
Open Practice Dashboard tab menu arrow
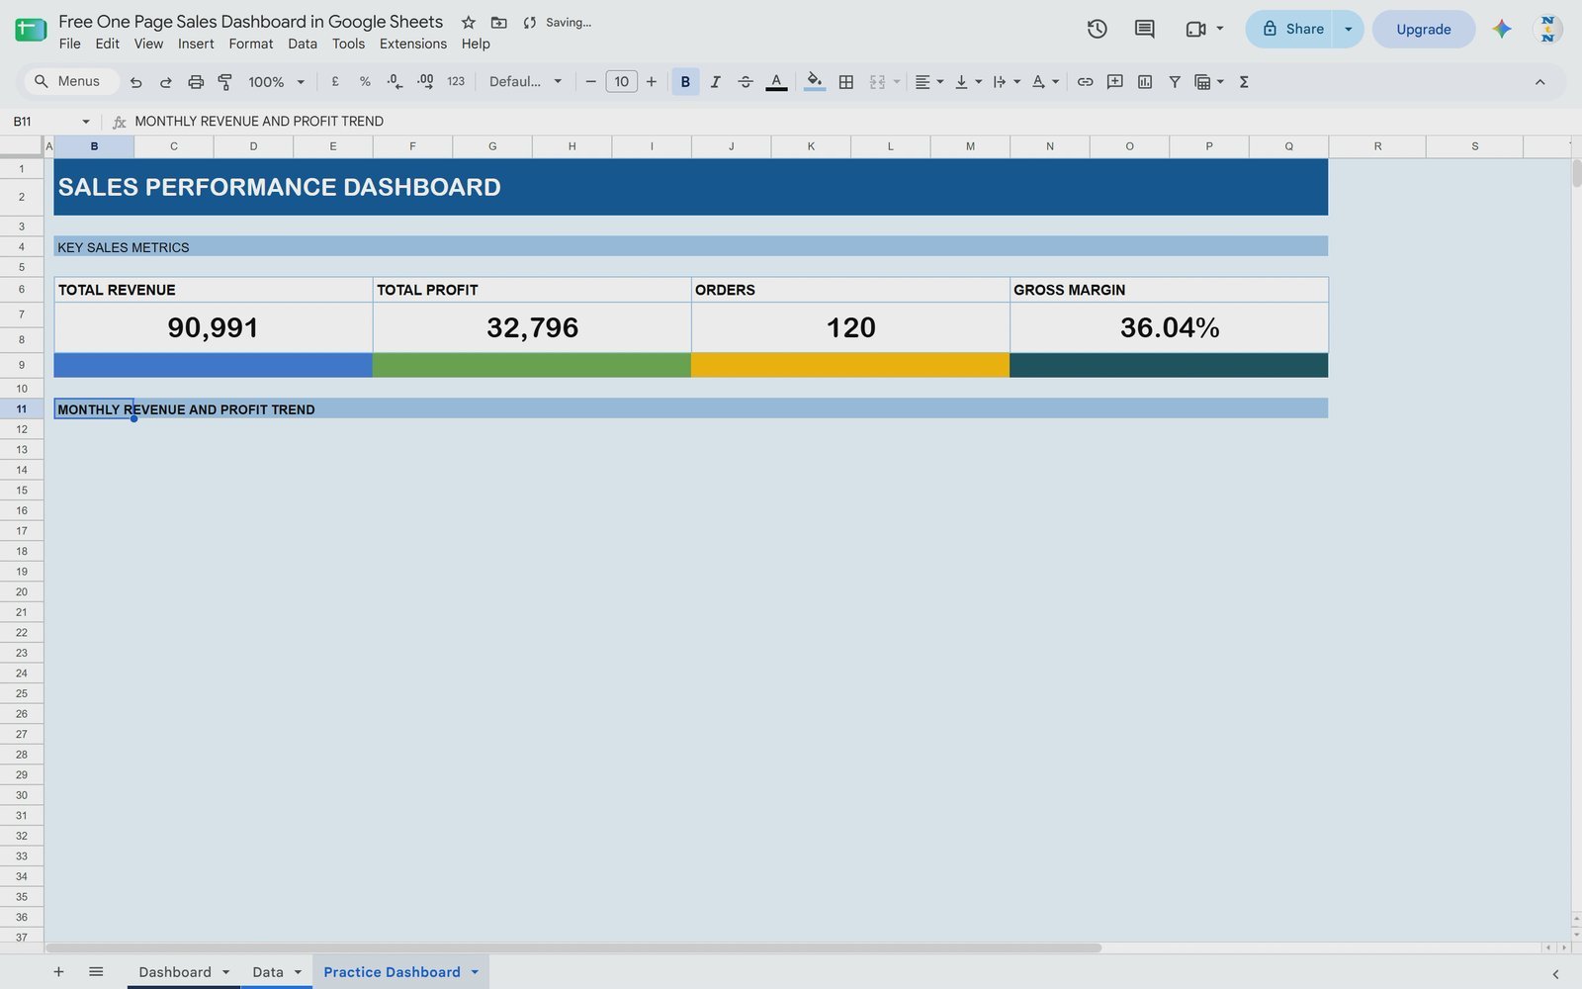[x=475, y=972]
